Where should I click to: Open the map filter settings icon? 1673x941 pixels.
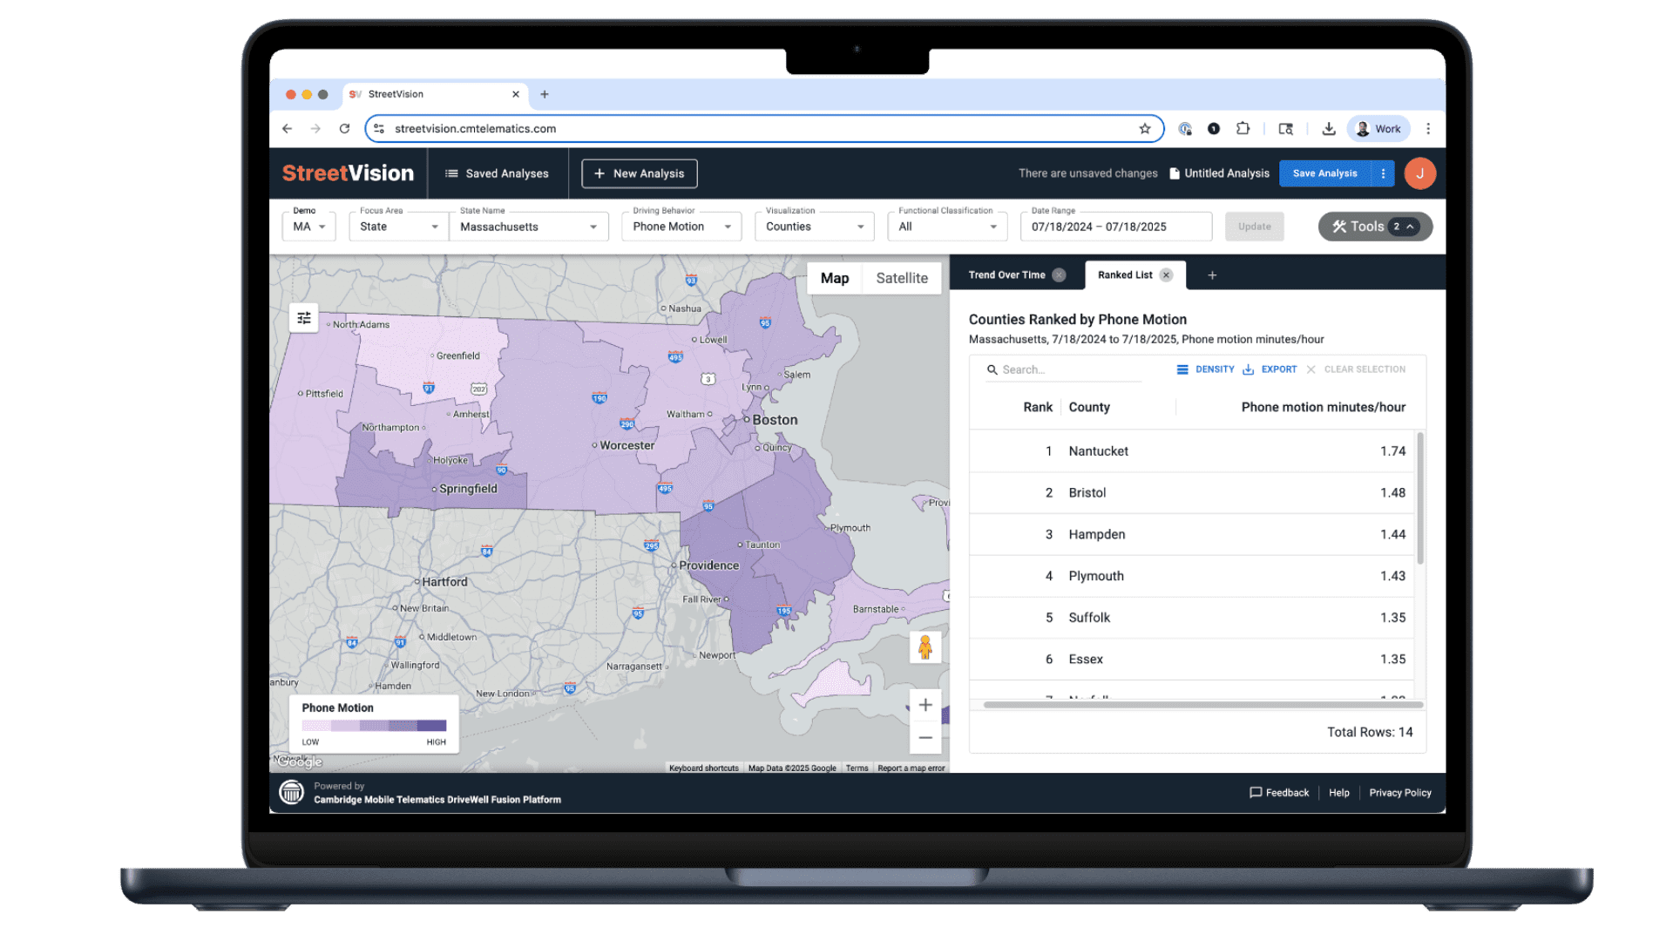point(304,318)
